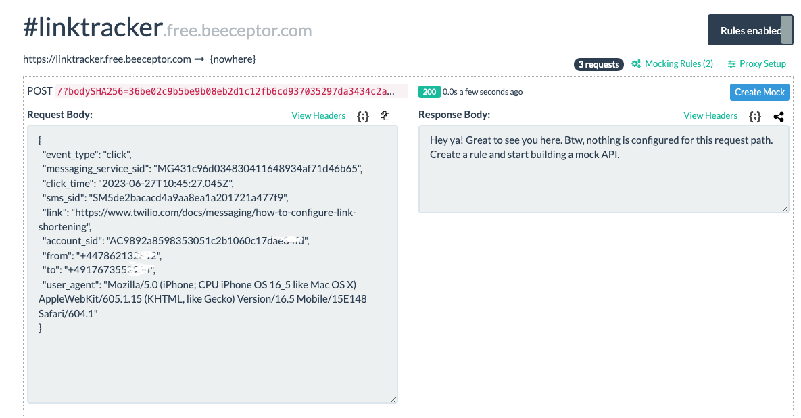Copy the request body to clipboard
801x418 pixels.
coord(385,116)
